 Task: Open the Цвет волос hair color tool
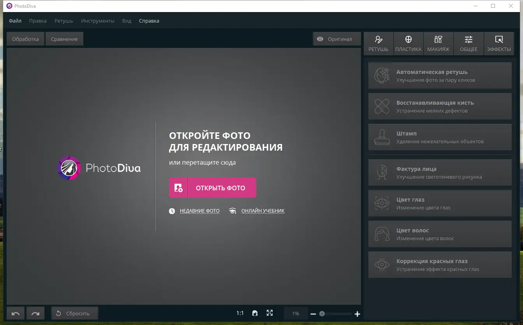[x=440, y=234]
